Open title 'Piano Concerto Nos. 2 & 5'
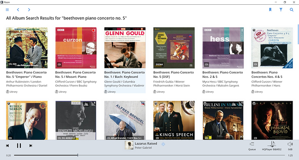Viewport: 299px width, 160px height. click(223, 74)
